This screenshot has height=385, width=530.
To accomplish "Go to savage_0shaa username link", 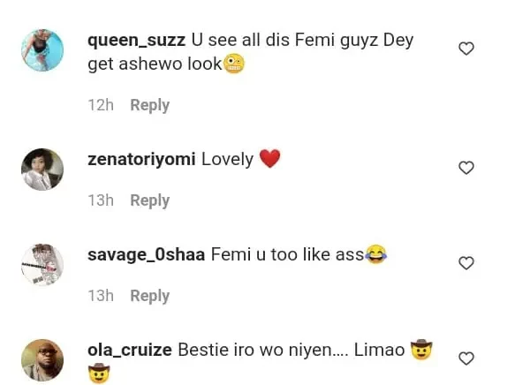I will [x=146, y=255].
